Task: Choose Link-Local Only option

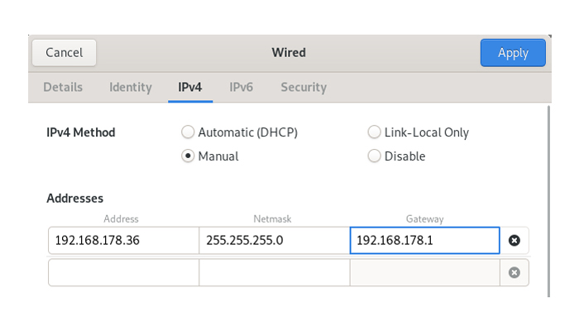Action: pyautogui.click(x=374, y=132)
